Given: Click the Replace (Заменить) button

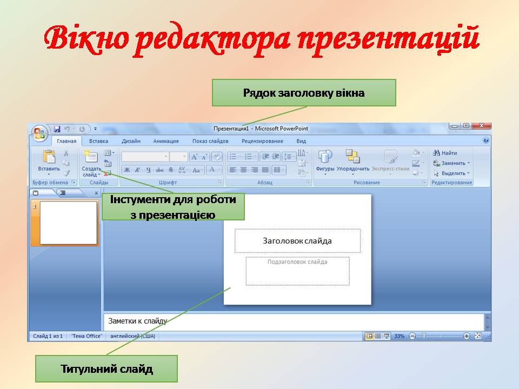Looking at the screenshot, I should (x=452, y=163).
